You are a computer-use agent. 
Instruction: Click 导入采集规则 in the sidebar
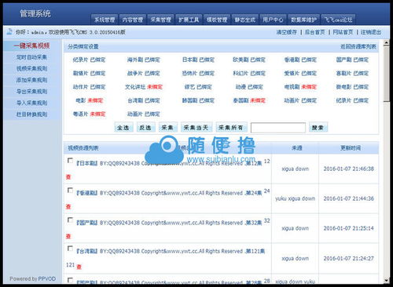coord(31,103)
